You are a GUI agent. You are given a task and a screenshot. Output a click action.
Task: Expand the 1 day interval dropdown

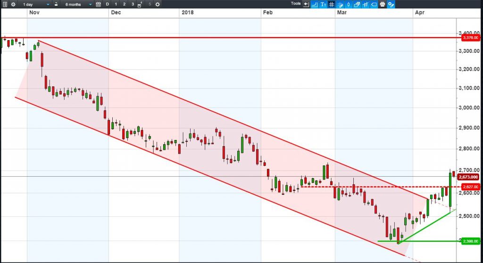point(48,5)
